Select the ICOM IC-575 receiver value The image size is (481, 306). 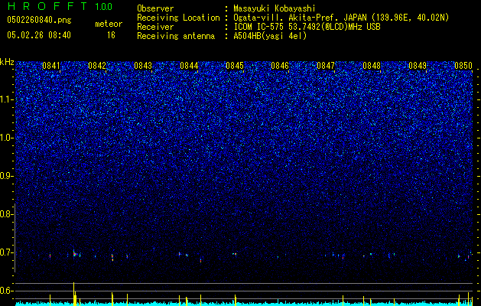(x=307, y=27)
